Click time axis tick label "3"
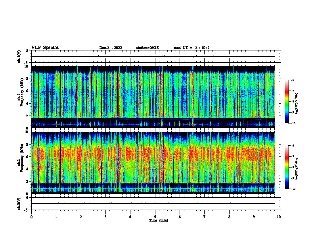Screen dimensions: 314x243 pyautogui.click(x=105, y=217)
